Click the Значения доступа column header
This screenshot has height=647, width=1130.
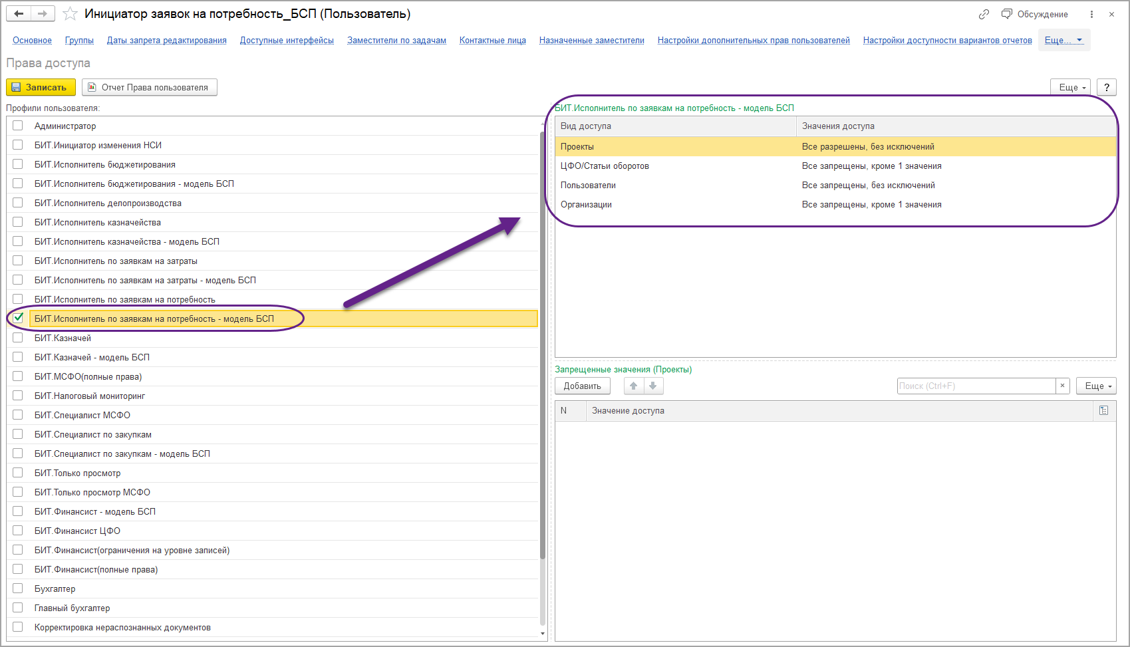pyautogui.click(x=956, y=126)
